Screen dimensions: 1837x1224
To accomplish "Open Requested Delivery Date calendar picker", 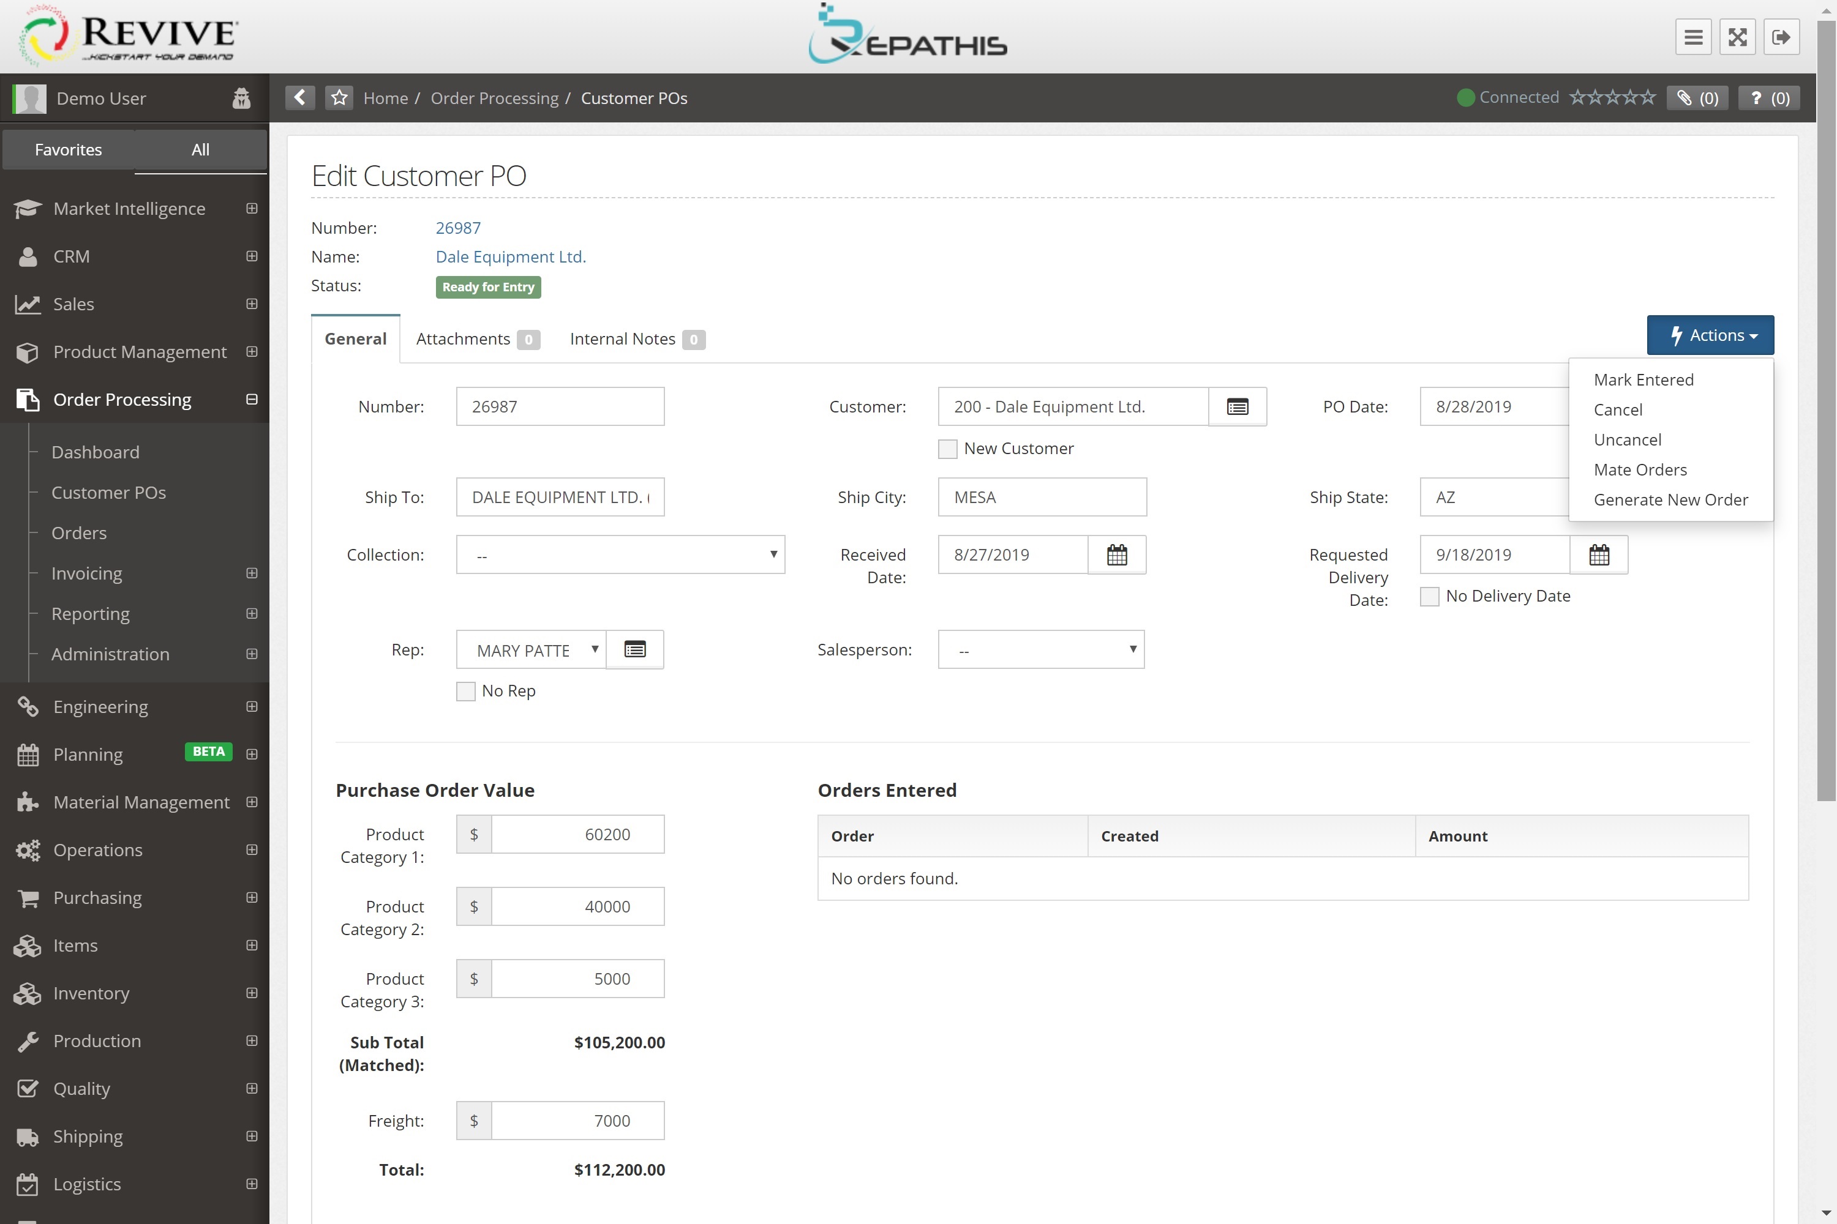I will 1599,555.
